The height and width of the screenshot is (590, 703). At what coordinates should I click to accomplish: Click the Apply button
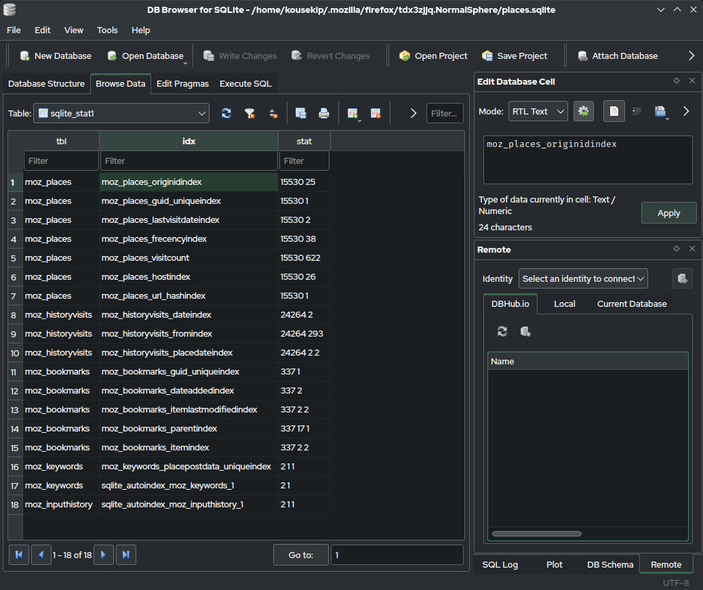point(668,213)
